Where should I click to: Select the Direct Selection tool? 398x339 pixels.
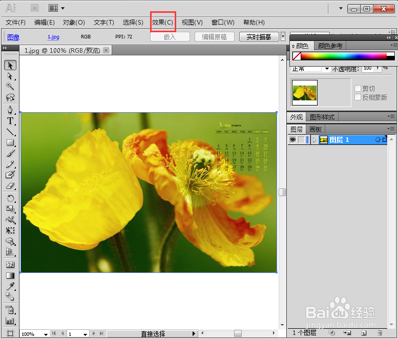tap(10, 76)
